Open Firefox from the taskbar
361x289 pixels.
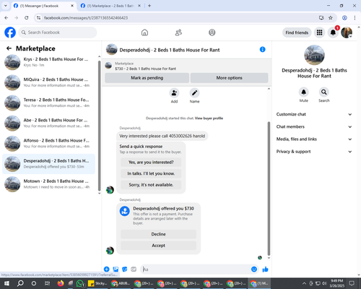(61, 283)
